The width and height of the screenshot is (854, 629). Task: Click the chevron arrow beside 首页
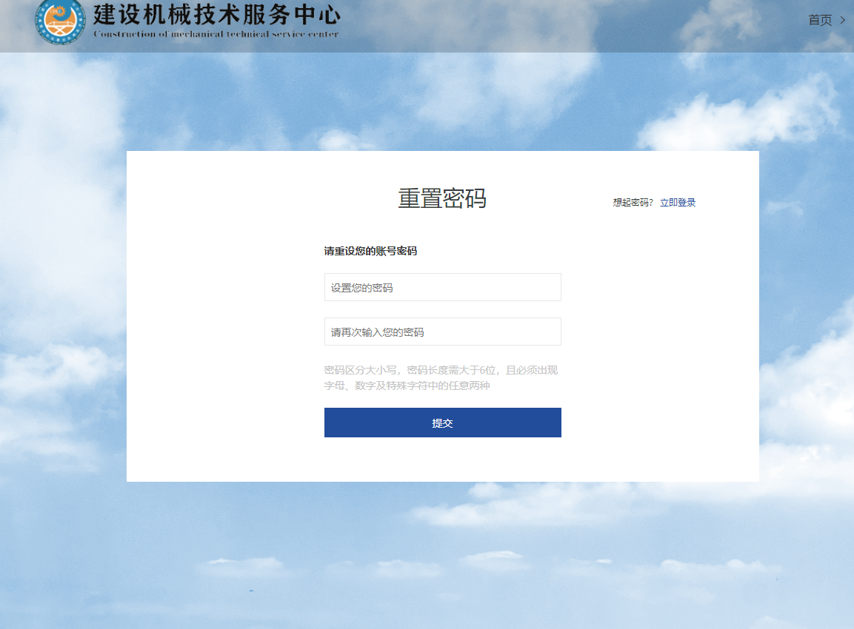pos(843,20)
